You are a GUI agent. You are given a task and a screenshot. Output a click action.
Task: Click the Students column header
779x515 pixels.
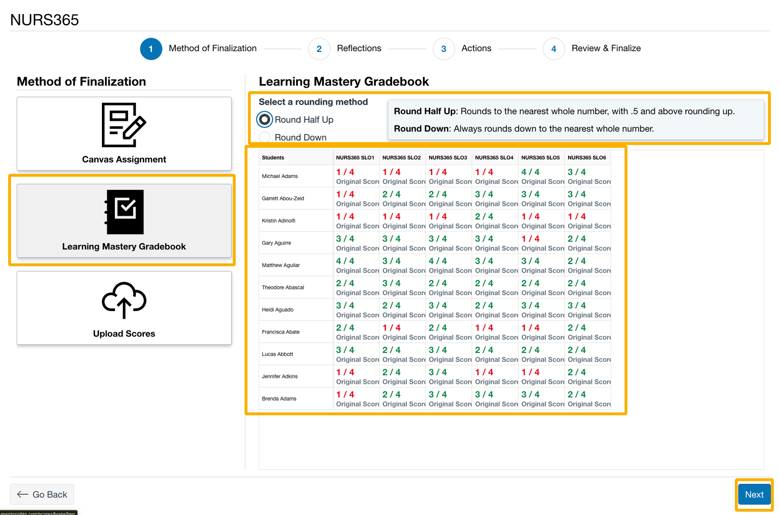(x=273, y=157)
